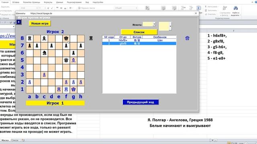
Task: Expand the font size dropdown in ribbon
Action: (x=45, y=8)
